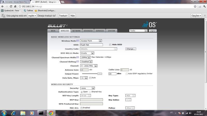This screenshot has height=116, width=207.
Task: Go back with browser back arrow
Action: point(3,6)
